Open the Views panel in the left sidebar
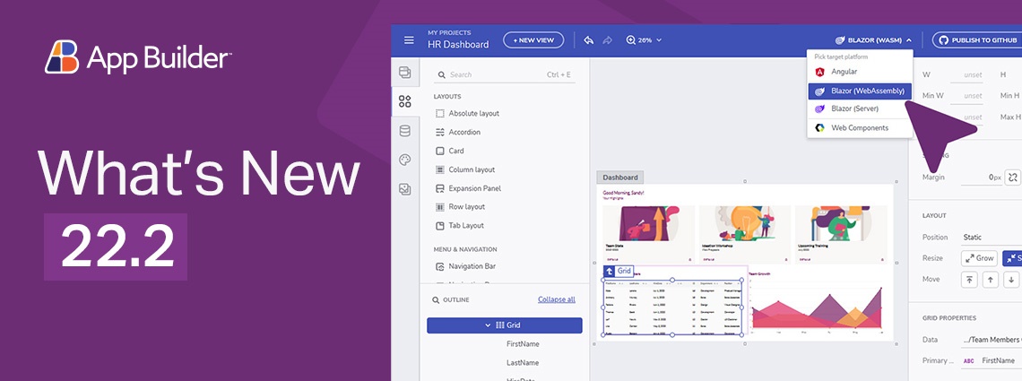1022x381 pixels. [x=405, y=73]
